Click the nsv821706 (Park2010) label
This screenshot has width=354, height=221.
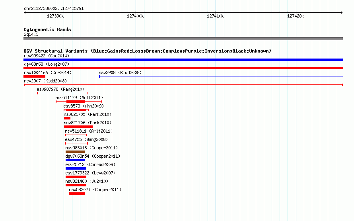click(88, 123)
